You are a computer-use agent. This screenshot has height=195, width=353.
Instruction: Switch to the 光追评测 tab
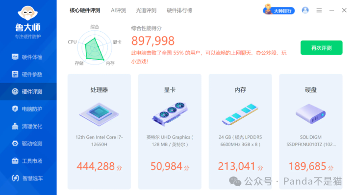tap(146, 10)
